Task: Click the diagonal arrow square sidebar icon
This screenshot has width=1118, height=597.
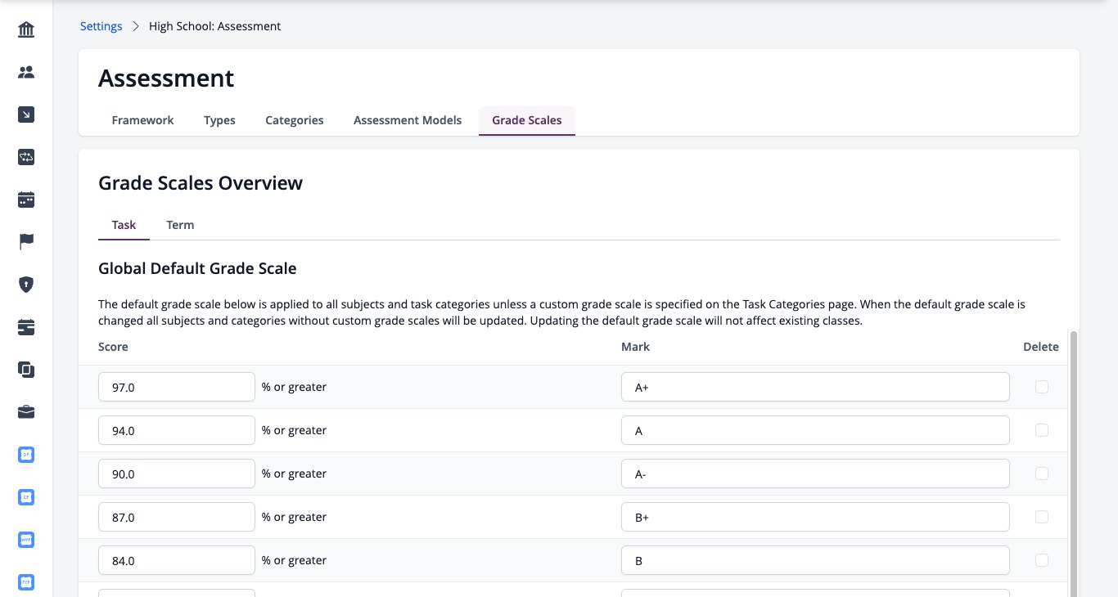Action: click(x=26, y=115)
